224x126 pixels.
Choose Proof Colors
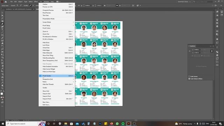57,28
